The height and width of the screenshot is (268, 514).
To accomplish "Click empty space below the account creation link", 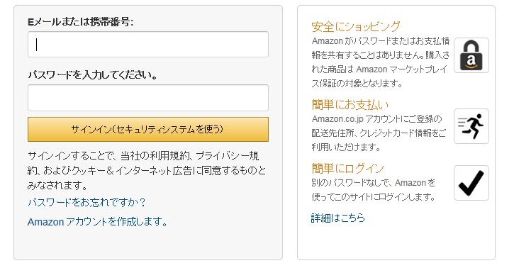I will coord(148,244).
